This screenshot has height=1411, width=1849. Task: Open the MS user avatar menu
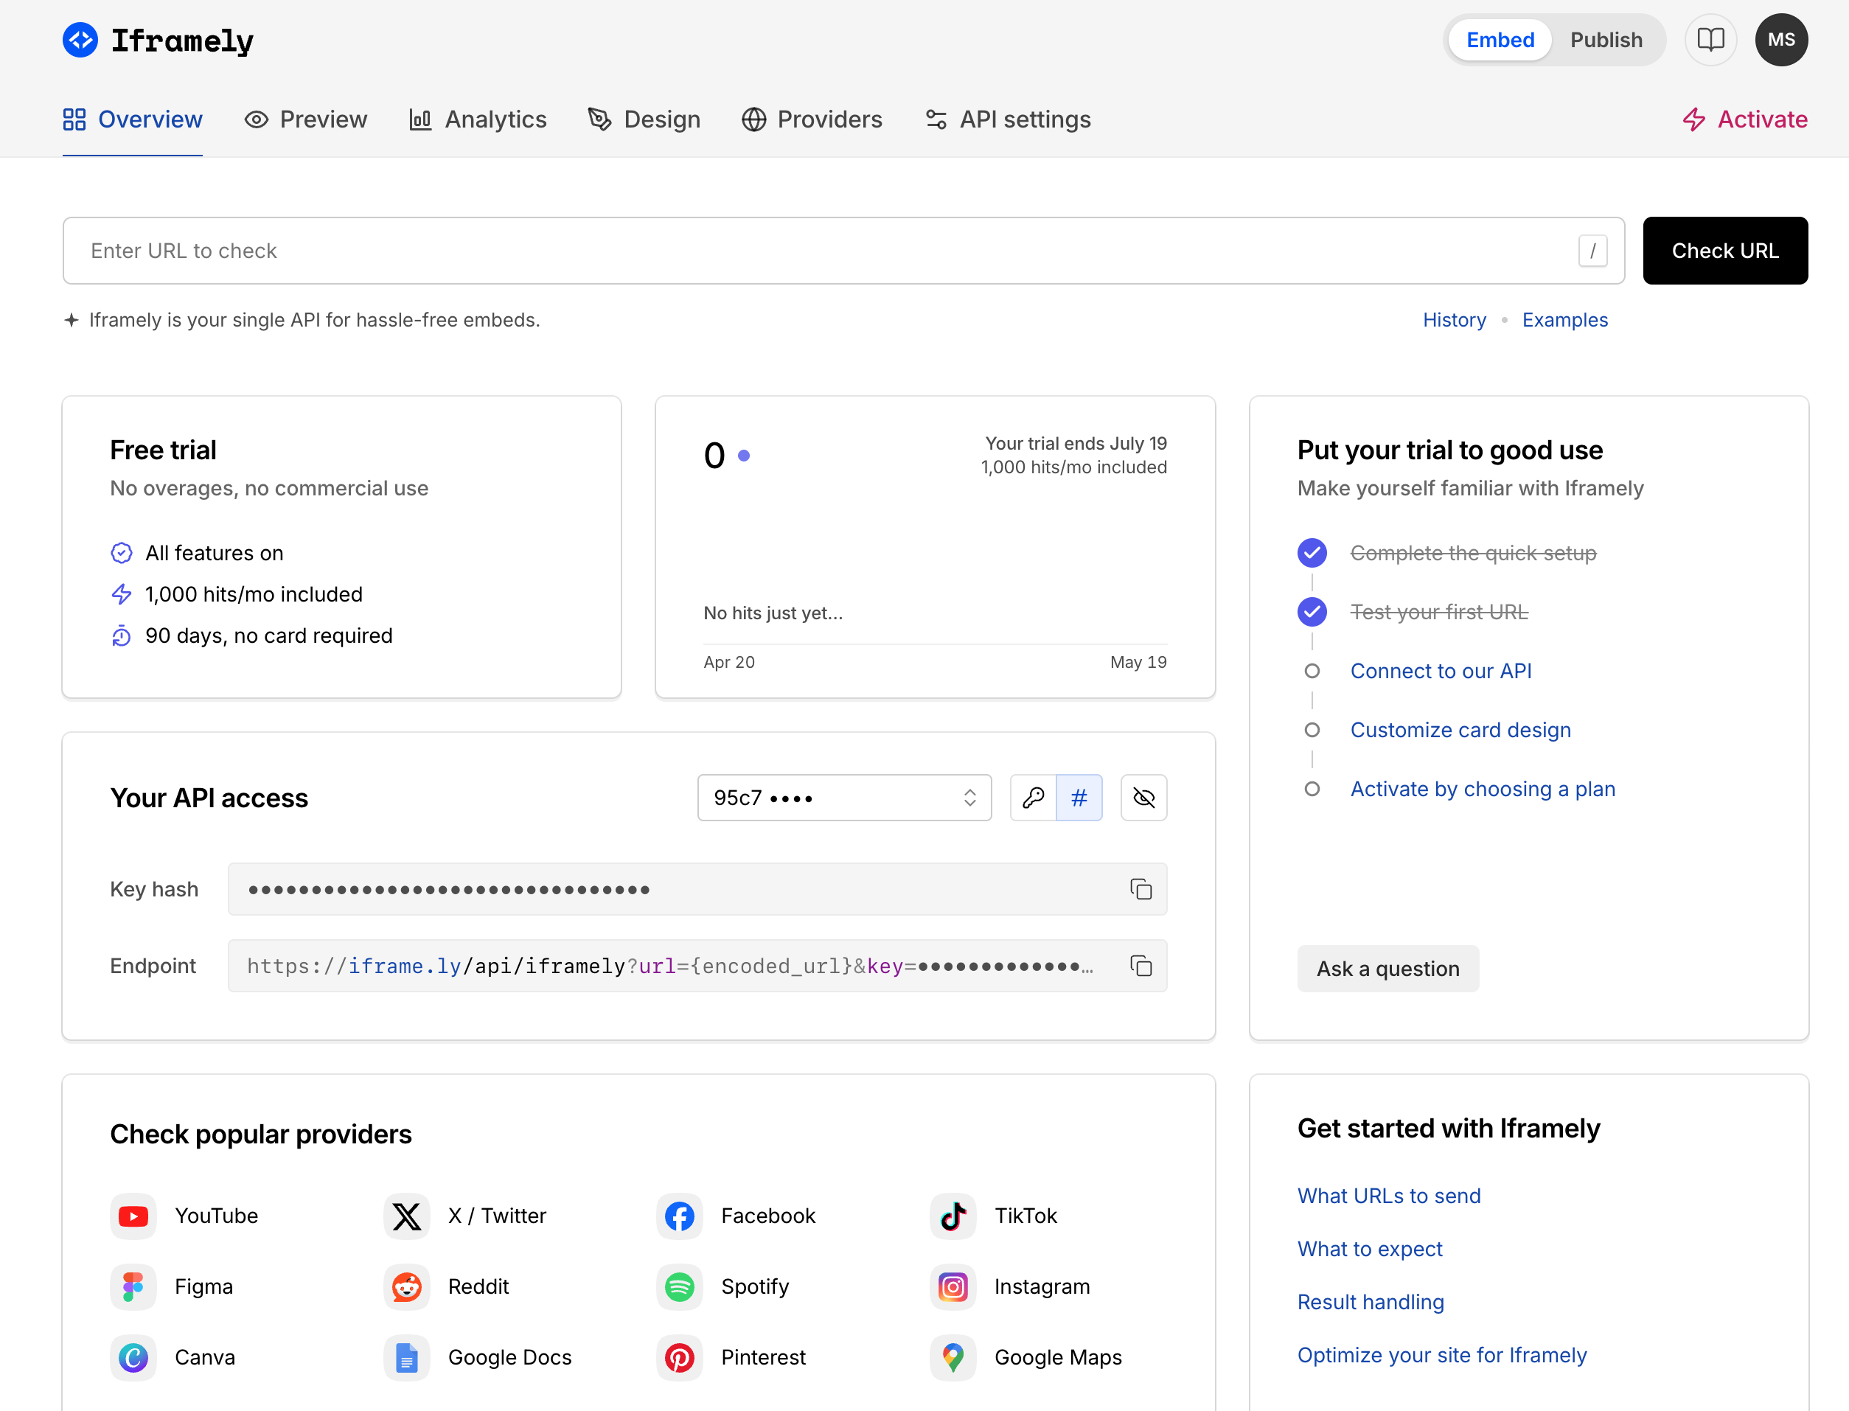(x=1781, y=40)
